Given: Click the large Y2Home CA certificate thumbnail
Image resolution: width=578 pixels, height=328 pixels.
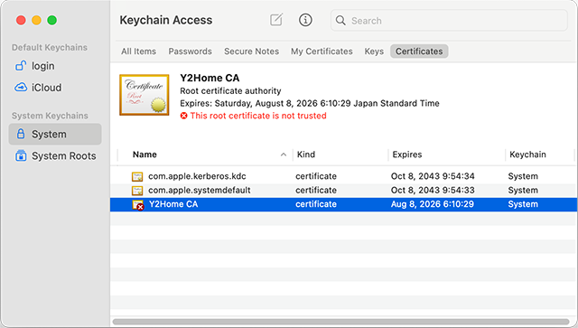Looking at the screenshot, I should click(x=144, y=95).
